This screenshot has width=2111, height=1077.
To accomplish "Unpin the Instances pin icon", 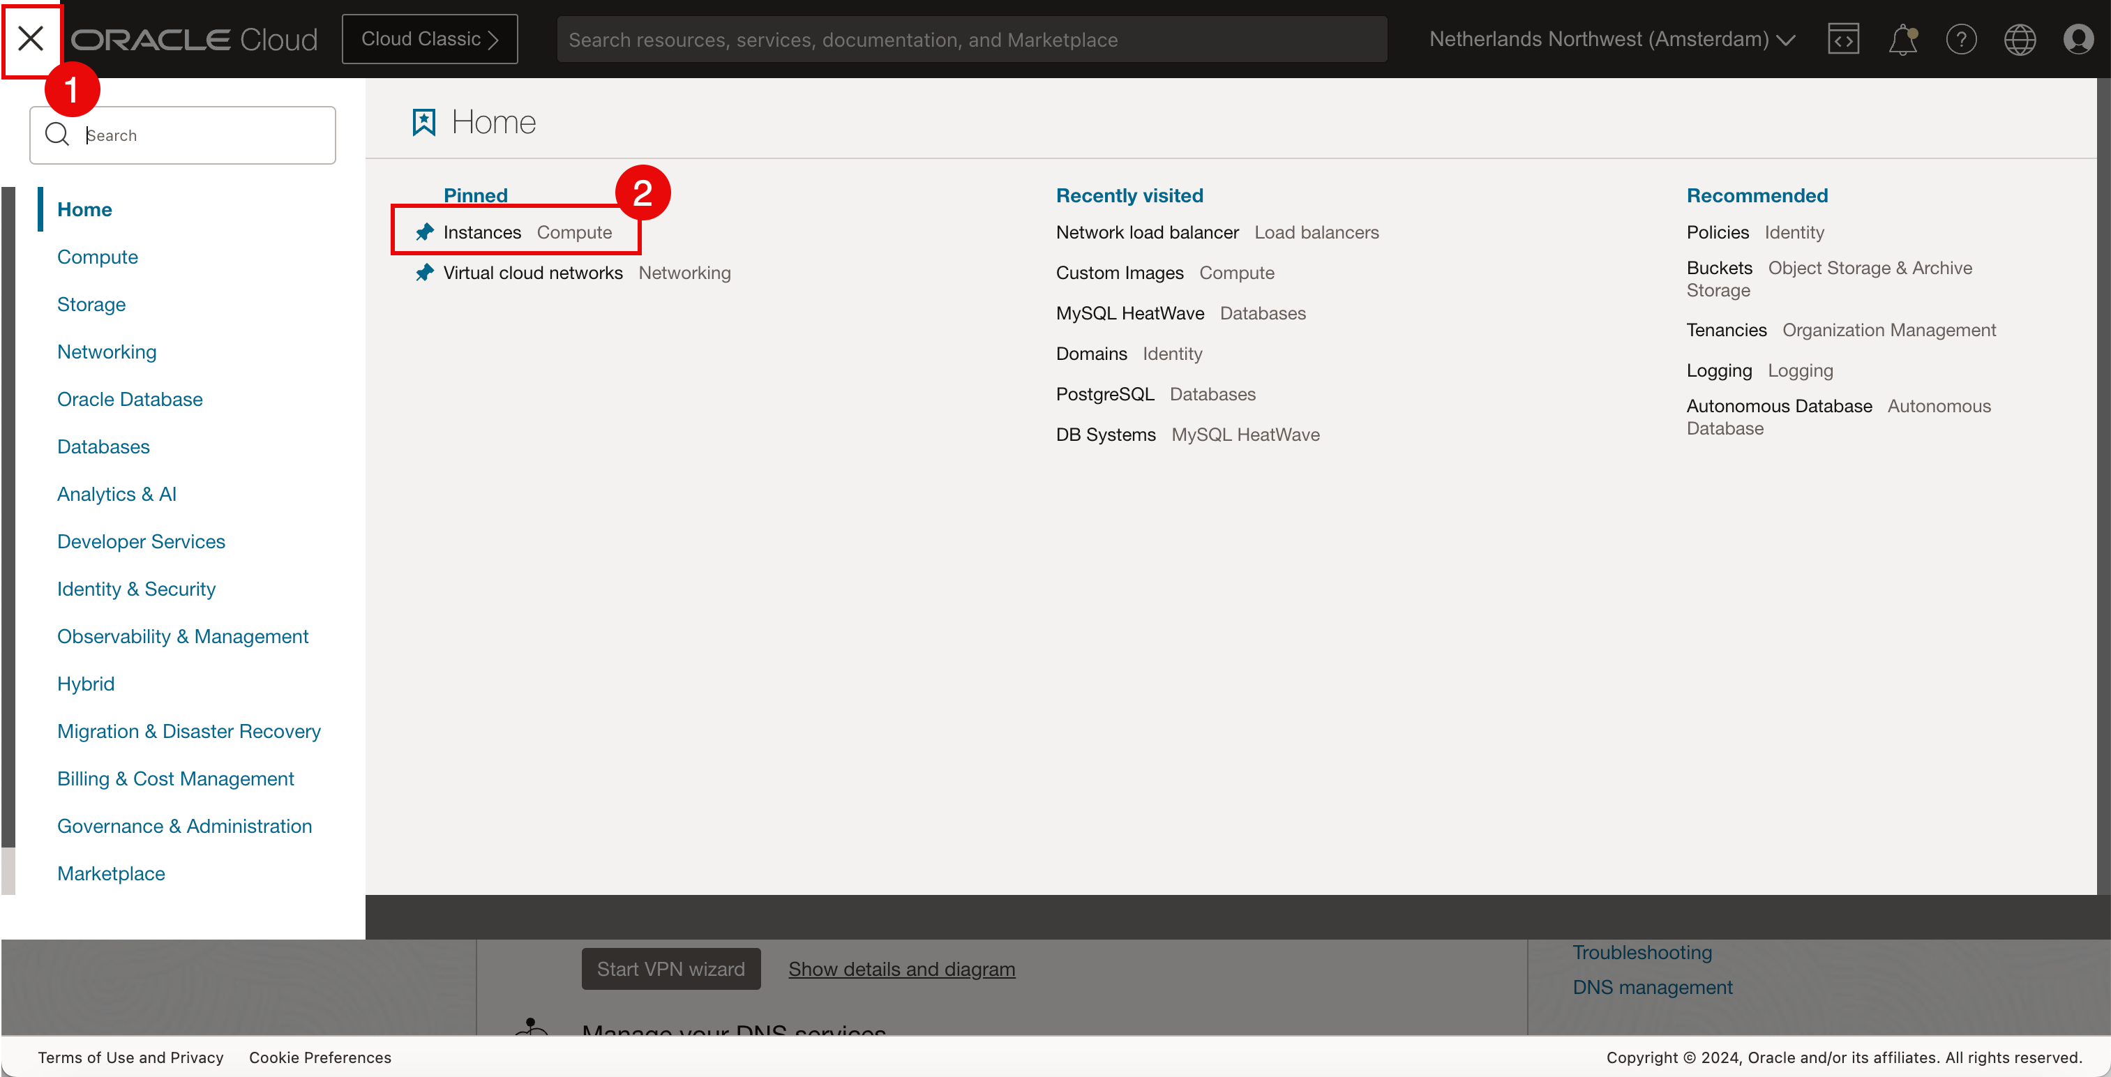I will click(x=424, y=233).
